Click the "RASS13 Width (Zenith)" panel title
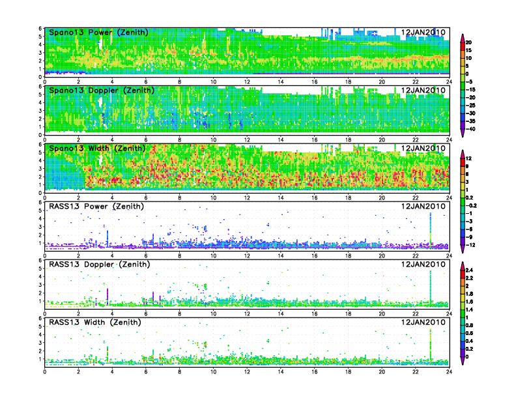Viewport: 516px width, 399px height. coord(95,322)
